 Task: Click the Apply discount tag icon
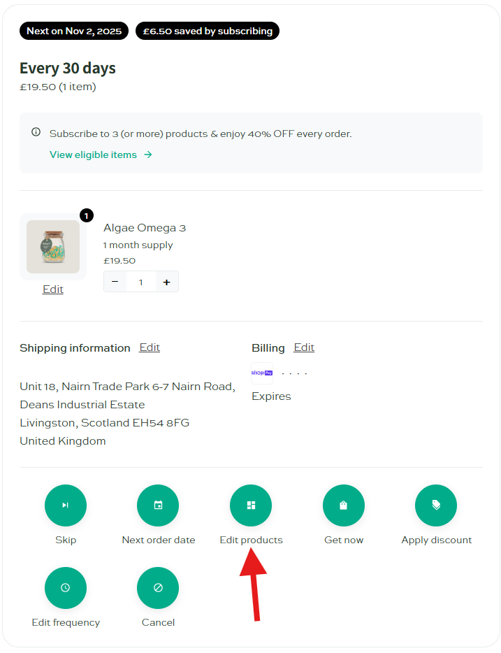(x=436, y=505)
